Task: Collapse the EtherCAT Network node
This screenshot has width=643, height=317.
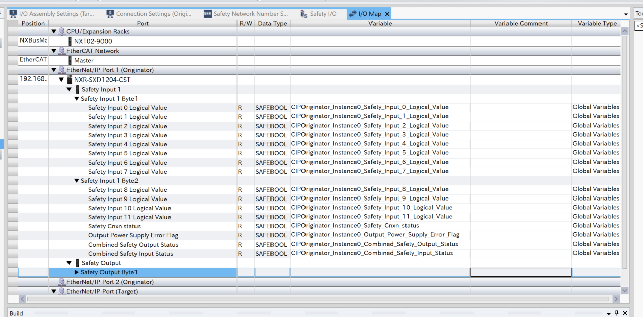Action: 54,51
